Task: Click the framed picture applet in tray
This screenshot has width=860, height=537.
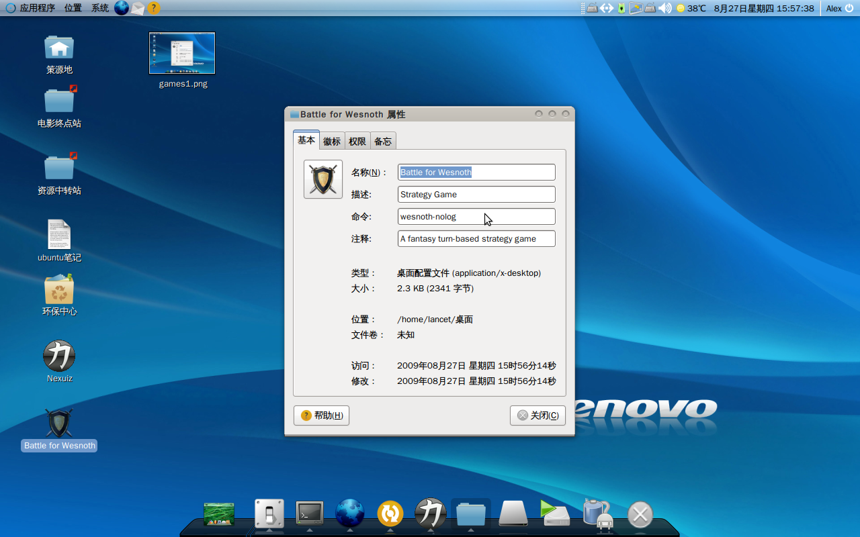Action: 636,8
